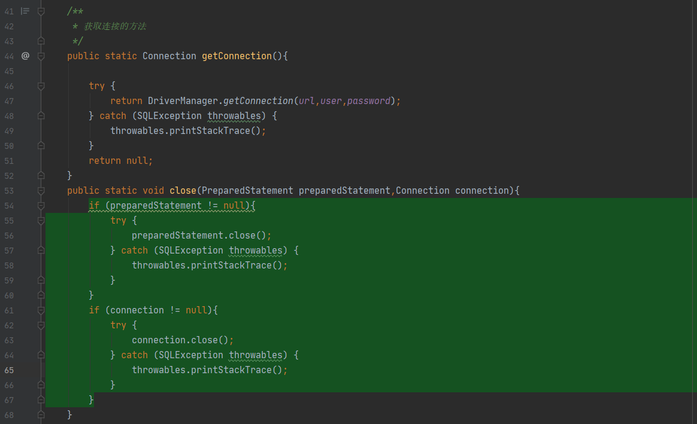
Task: Collapse the connection if block at line 61
Action: [x=41, y=310]
